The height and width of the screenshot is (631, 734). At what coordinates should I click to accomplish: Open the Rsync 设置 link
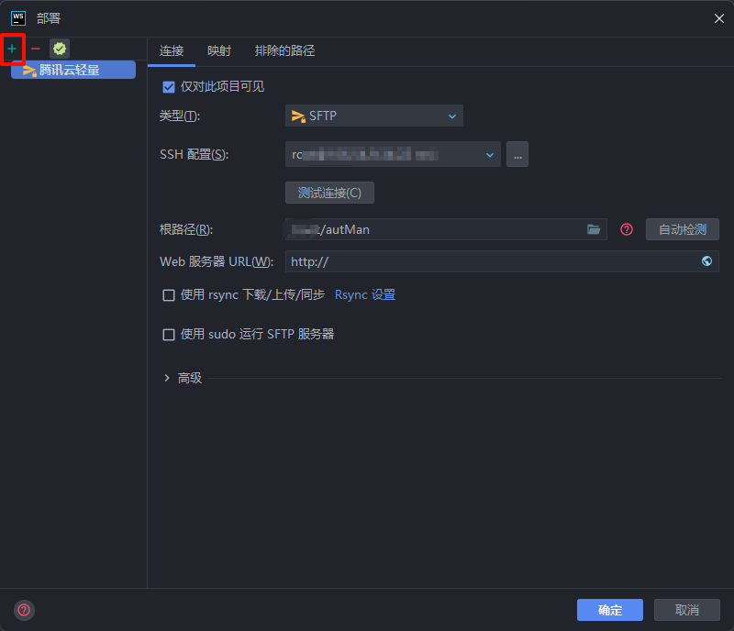coord(365,295)
